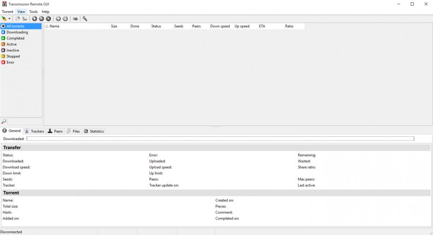
Task: Click the remove torrent toolbar icon
Action: click(48, 19)
